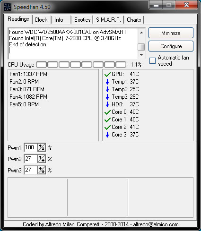Click the blue down arrow beside Core 3
201x231 pixels.
point(107,135)
